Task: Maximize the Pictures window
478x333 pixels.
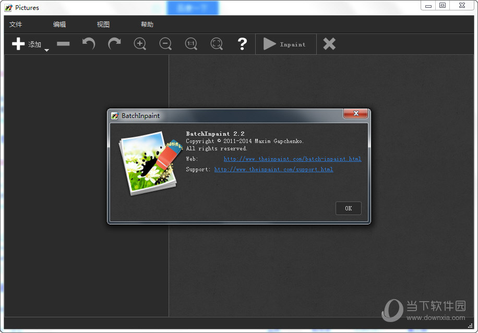Action: [x=443, y=5]
